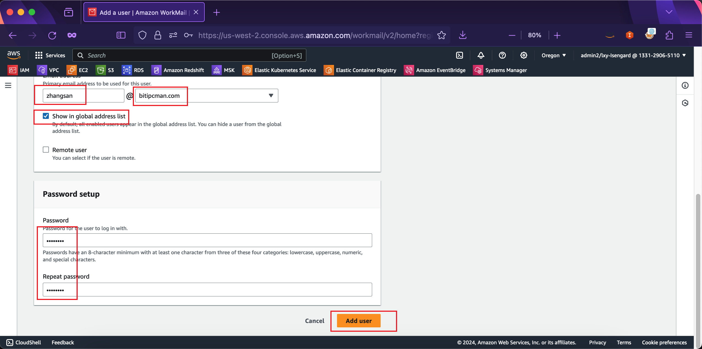Open the Feedback link

[x=63, y=342]
